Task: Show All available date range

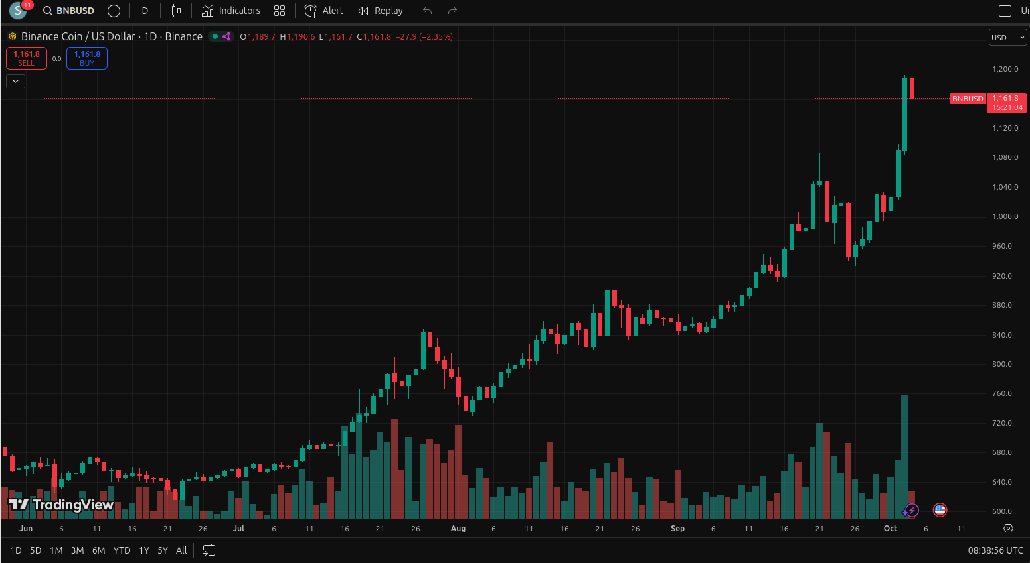Action: click(181, 550)
